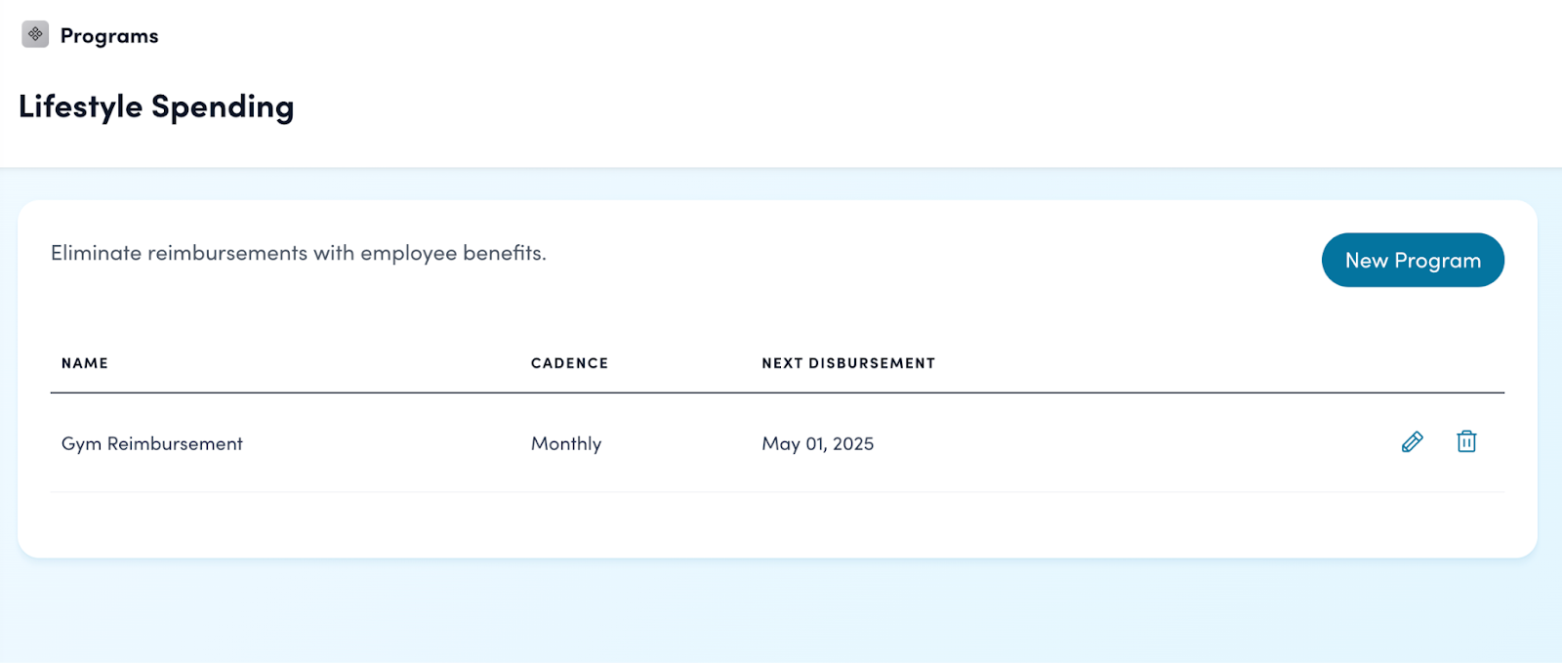
Task: Edit the Gym Reimbursement program with pencil icon
Action: (x=1412, y=442)
